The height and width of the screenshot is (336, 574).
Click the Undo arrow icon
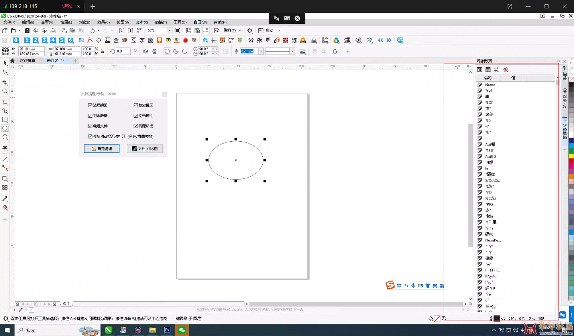click(x=92, y=30)
